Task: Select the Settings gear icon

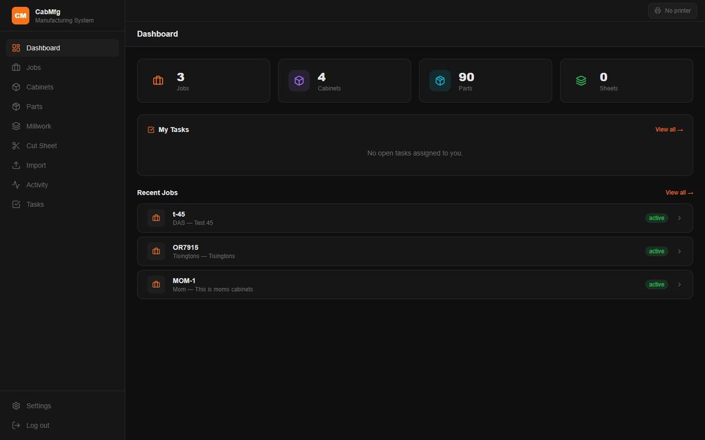Action: (x=16, y=406)
